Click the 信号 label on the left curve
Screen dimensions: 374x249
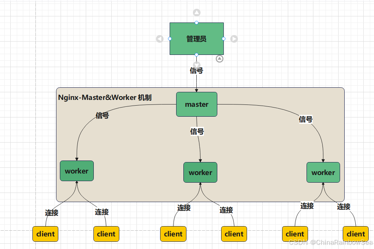tap(102, 116)
